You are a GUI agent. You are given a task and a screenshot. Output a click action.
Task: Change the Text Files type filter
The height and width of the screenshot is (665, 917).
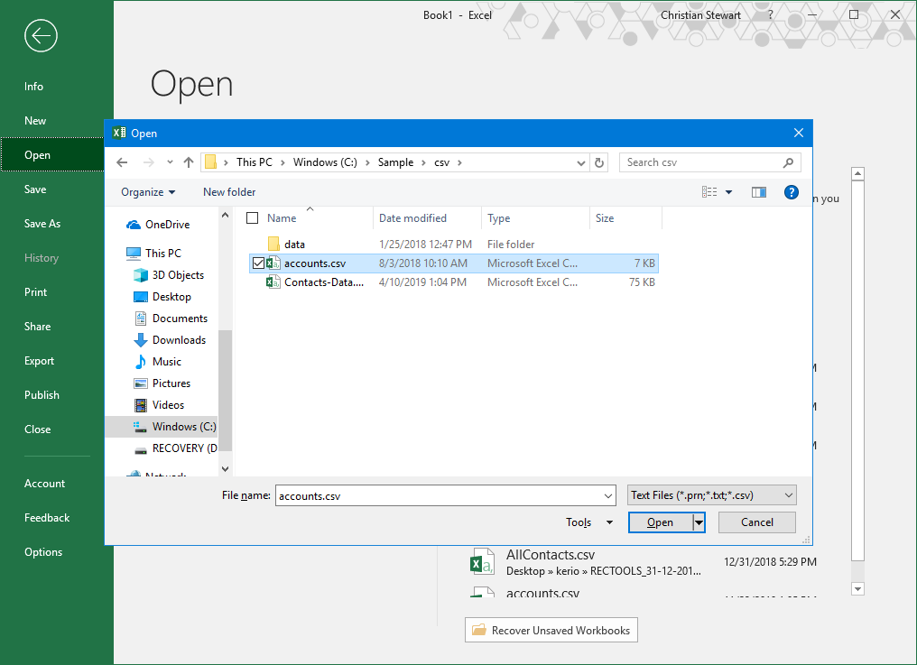coord(712,495)
